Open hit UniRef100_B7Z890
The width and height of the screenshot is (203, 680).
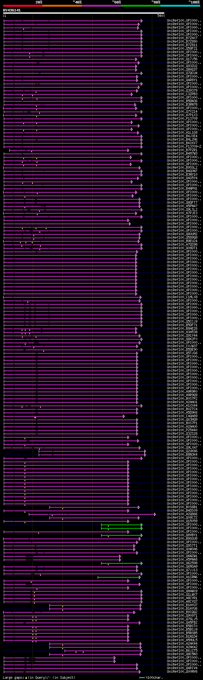(x=182, y=42)
